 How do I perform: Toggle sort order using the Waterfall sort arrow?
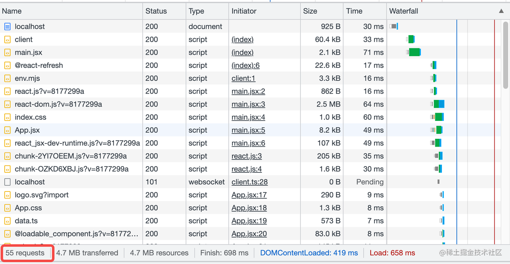point(501,11)
